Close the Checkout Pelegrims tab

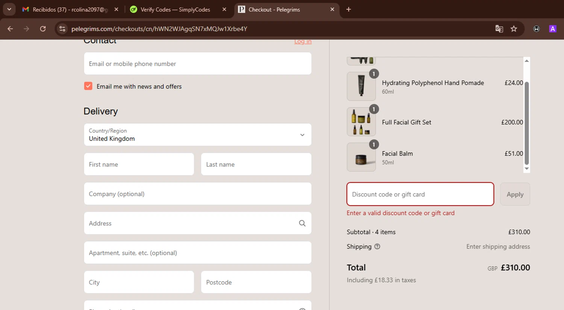[332, 9]
